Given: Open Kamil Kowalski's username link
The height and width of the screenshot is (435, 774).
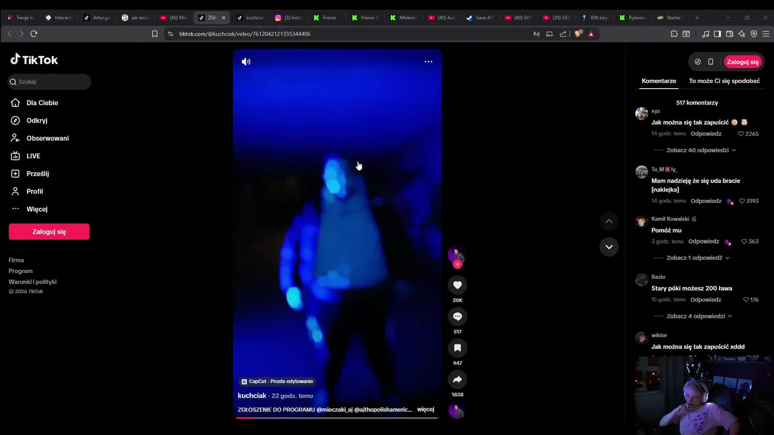Looking at the screenshot, I should click(670, 219).
